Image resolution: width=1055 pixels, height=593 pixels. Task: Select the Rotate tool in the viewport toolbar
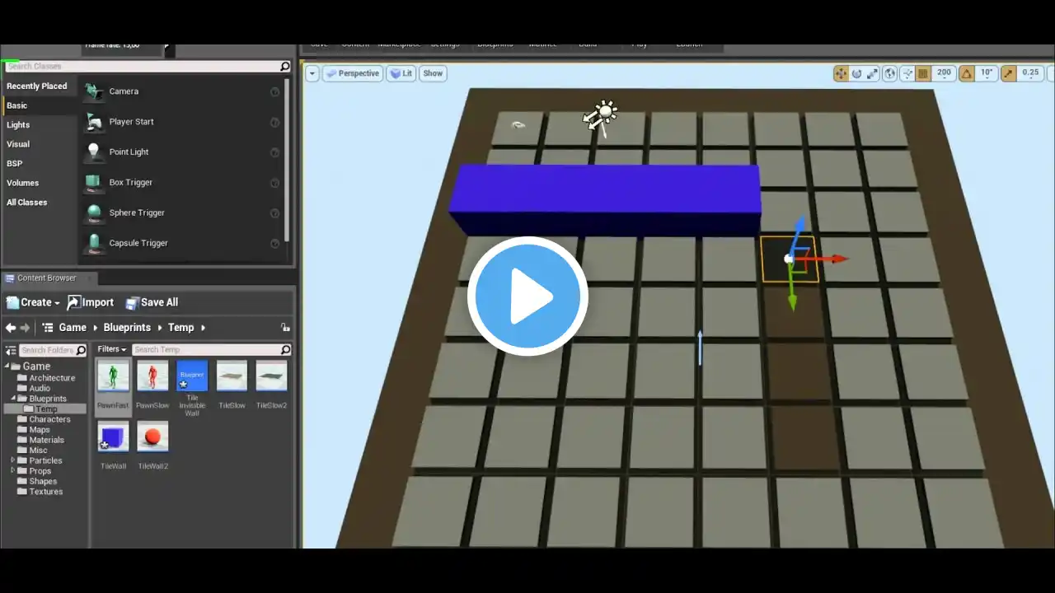pos(856,73)
